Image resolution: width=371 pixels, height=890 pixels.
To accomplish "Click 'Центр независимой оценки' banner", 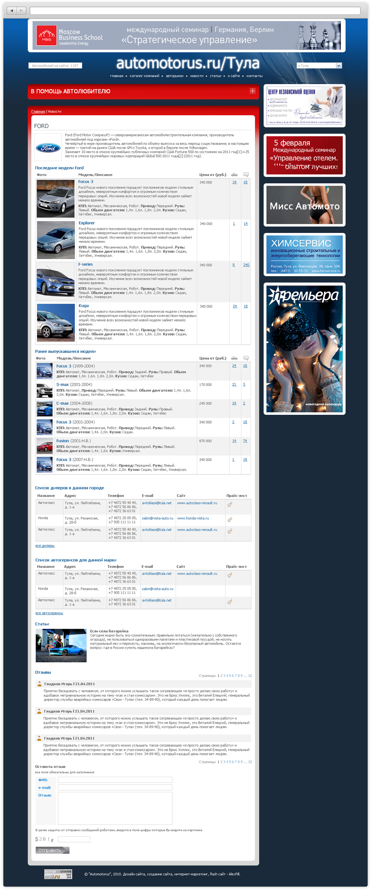I will click(x=304, y=106).
